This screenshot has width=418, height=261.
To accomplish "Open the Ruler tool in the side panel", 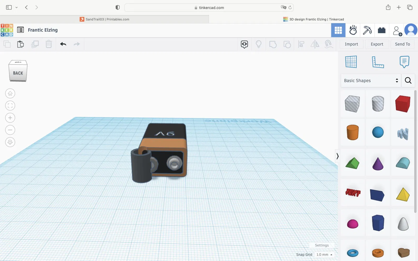I will 378,62.
